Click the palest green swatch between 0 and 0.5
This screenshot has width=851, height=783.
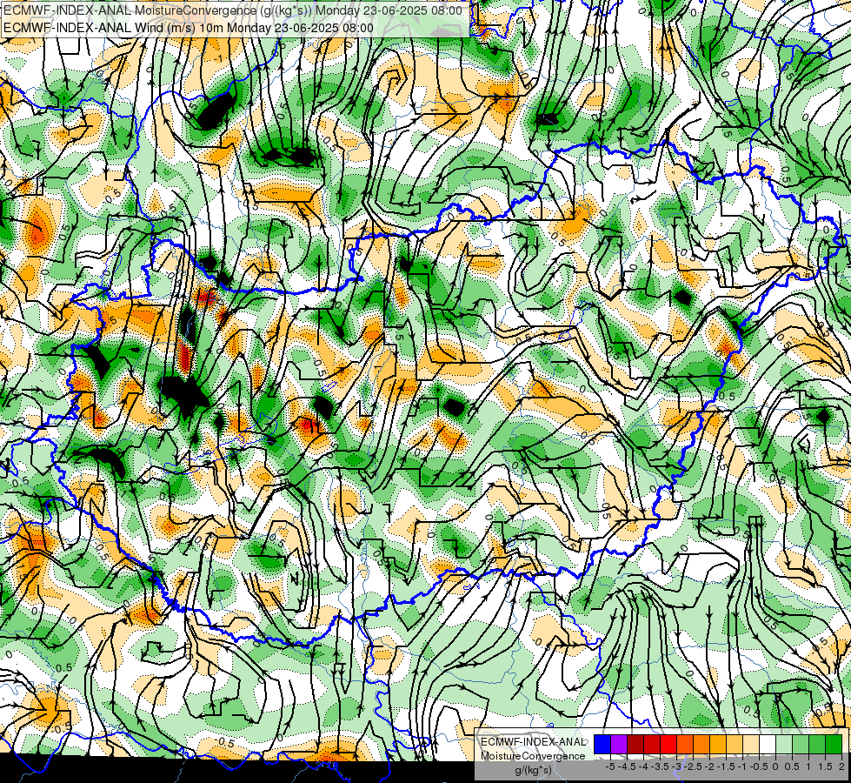[784, 744]
